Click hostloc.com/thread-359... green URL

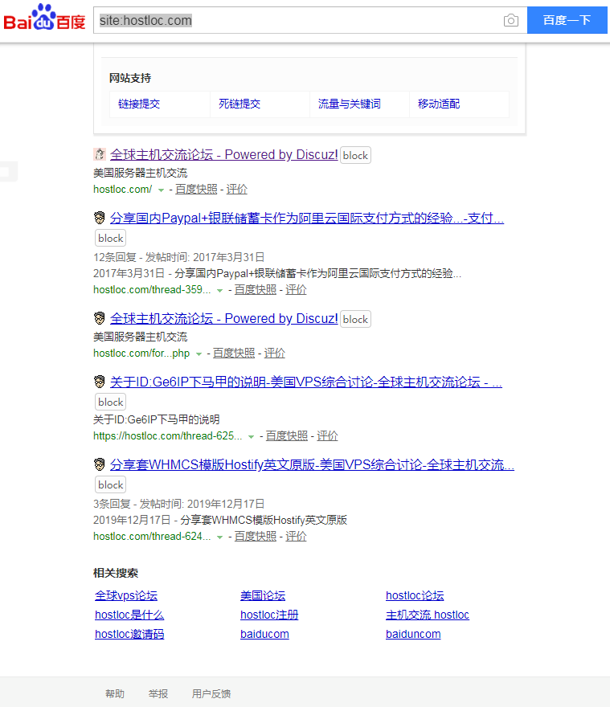(152, 290)
